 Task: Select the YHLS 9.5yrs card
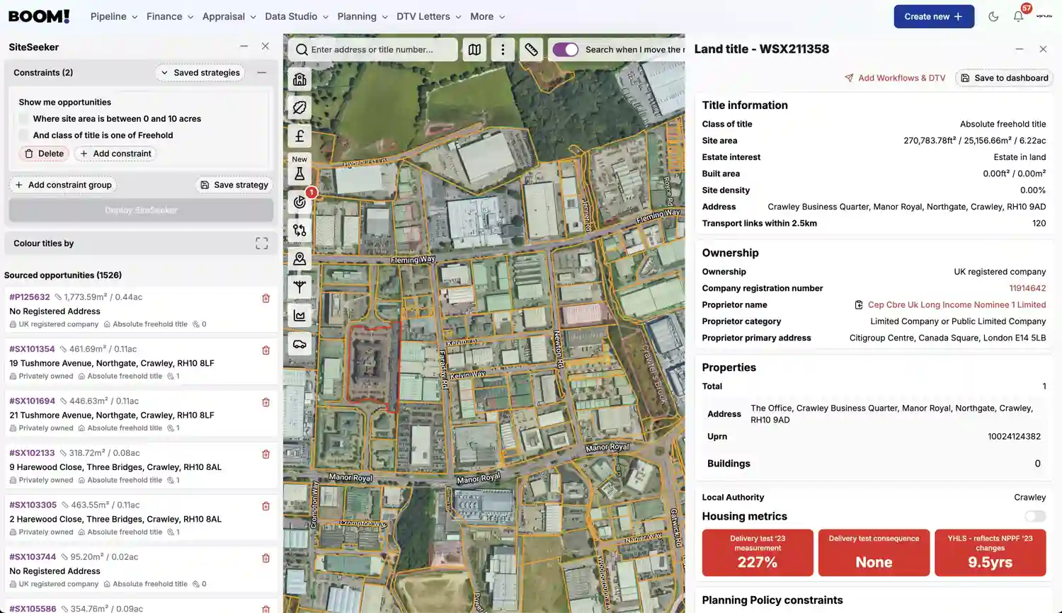click(x=990, y=553)
